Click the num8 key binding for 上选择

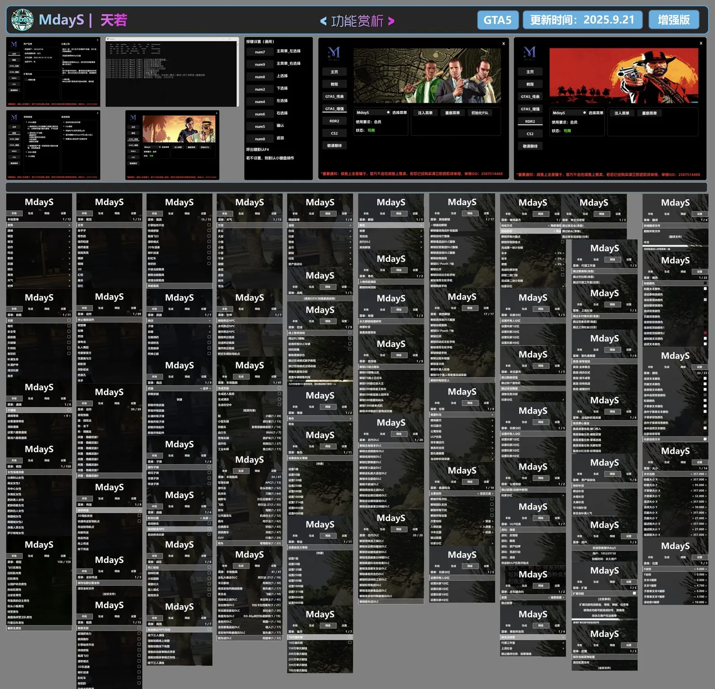pos(260,77)
